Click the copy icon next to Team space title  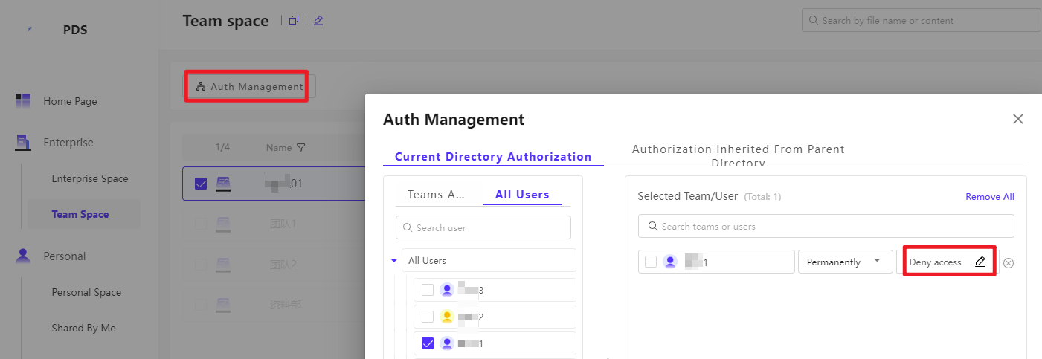point(294,21)
